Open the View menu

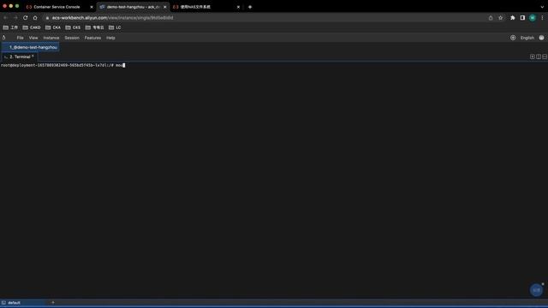tap(33, 38)
